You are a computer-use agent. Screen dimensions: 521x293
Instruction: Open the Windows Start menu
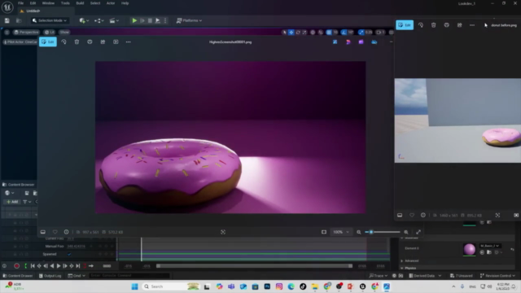coord(134,286)
